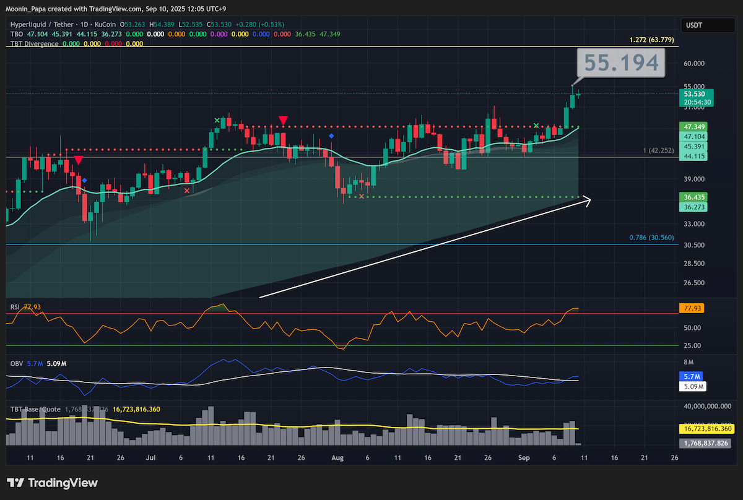Click the red X marker in early July
This screenshot has width=743, height=500.
pyautogui.click(x=186, y=191)
